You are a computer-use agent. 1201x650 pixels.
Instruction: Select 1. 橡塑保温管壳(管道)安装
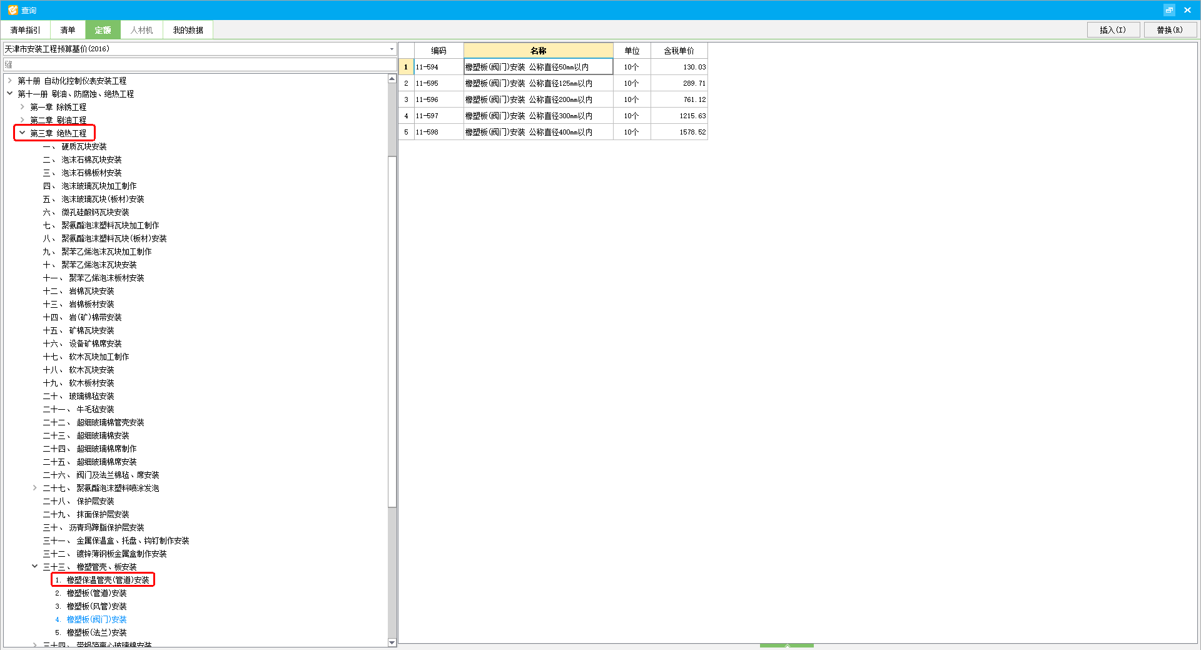click(103, 580)
